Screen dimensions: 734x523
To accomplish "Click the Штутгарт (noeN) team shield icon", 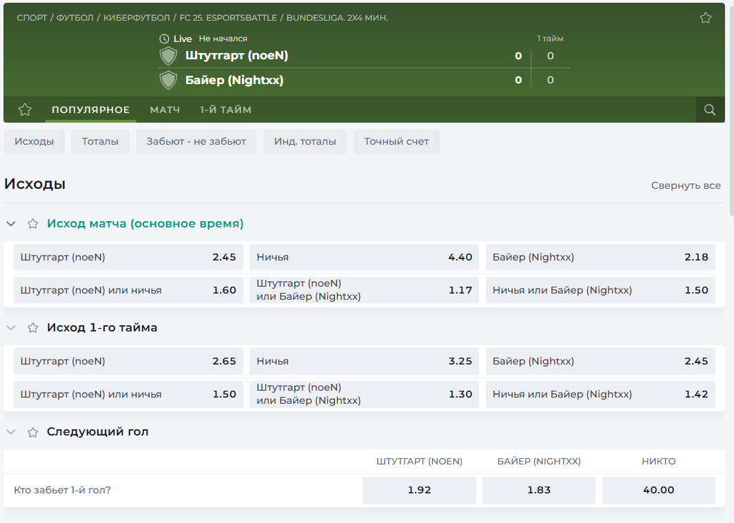I will [x=168, y=56].
